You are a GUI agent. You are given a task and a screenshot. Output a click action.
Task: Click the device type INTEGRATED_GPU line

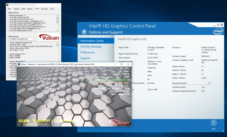tap(31, 47)
